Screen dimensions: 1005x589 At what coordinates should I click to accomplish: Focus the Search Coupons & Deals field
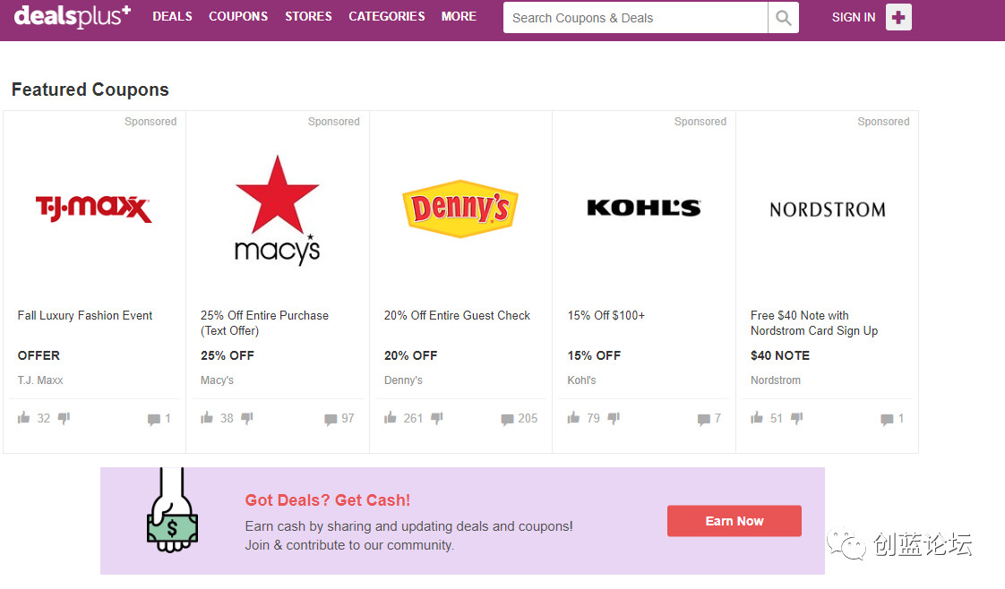[635, 18]
